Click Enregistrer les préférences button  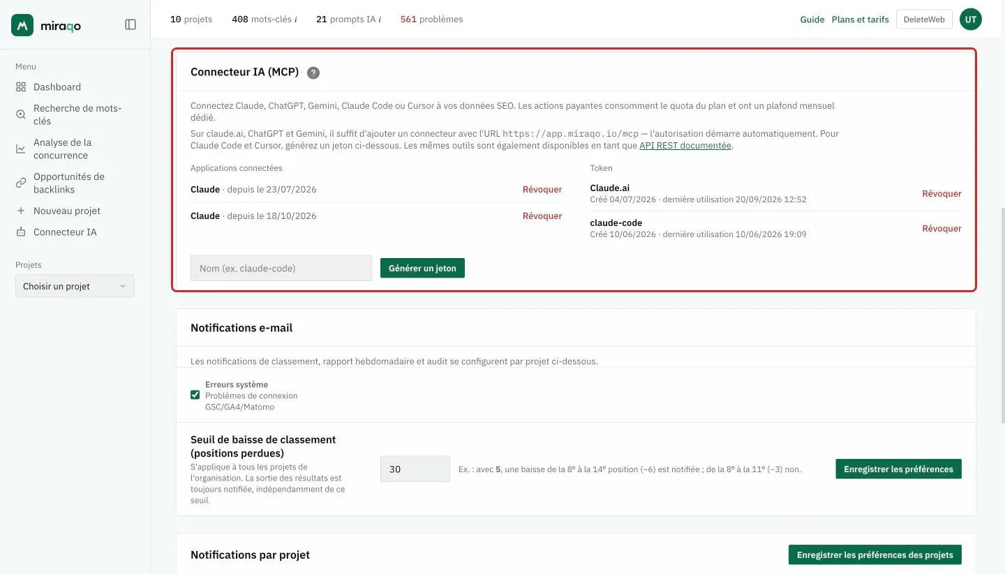point(898,469)
